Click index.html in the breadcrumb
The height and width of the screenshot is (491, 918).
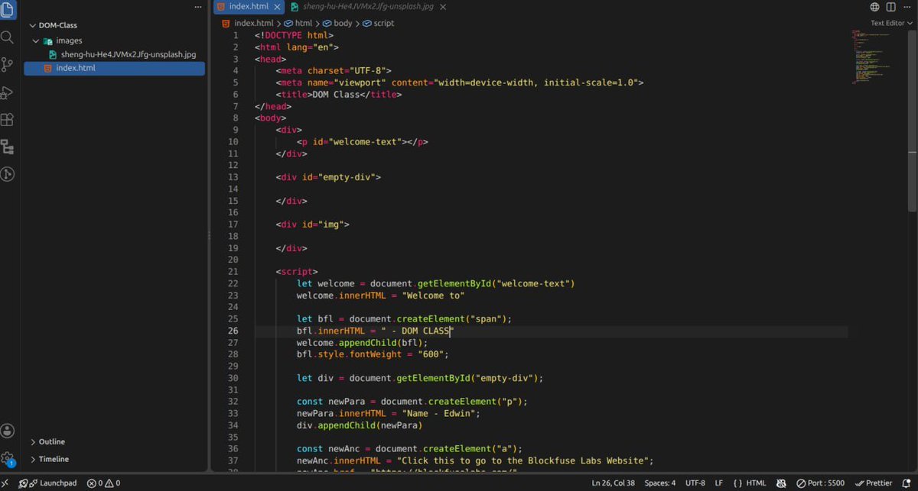pos(247,23)
